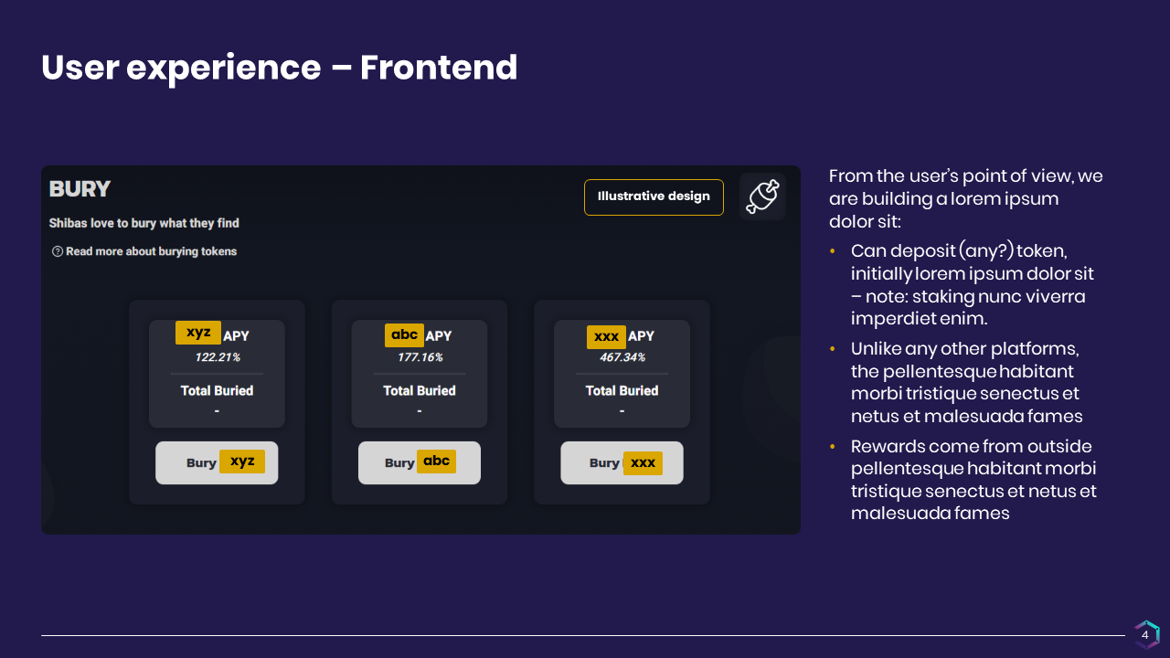Screen dimensions: 1170x658
Task: Click the yellow xxx label above APY
Action: (x=606, y=337)
